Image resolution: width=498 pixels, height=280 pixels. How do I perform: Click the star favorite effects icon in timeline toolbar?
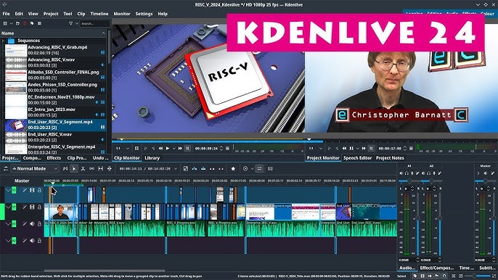click(x=233, y=168)
